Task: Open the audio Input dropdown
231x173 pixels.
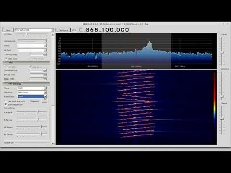Action: click(32, 46)
